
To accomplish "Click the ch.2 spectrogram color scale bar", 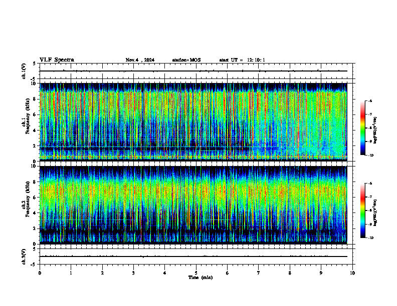I will tap(362, 210).
